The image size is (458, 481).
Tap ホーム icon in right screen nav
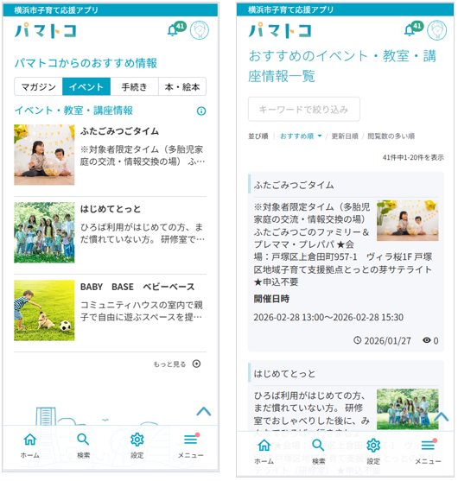pyautogui.click(x=264, y=446)
